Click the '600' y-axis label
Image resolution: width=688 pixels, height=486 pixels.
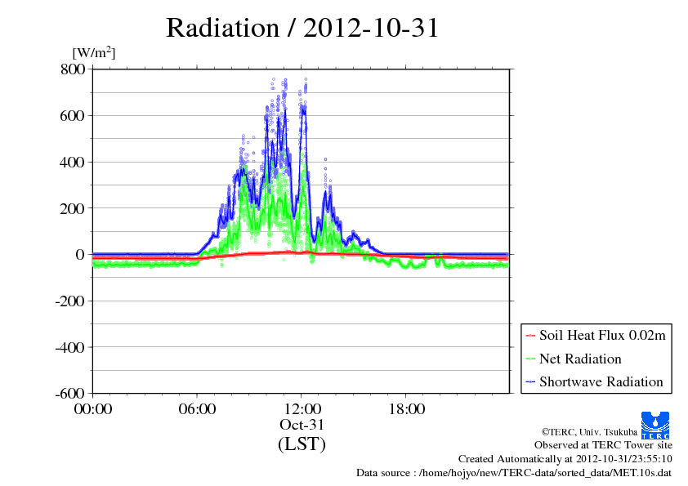[x=73, y=115]
